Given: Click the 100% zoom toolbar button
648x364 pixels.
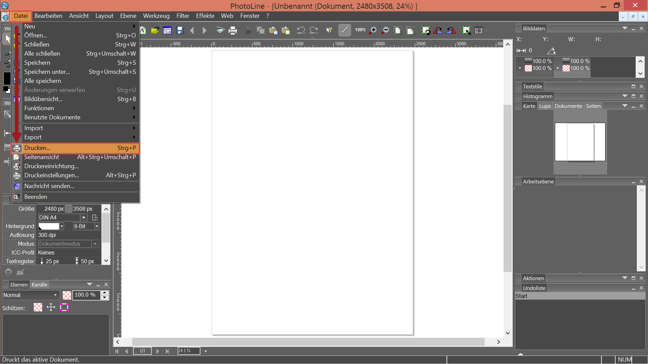Looking at the screenshot, I should pos(360,30).
